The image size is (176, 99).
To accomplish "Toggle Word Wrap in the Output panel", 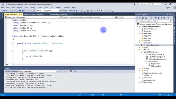I will tap(75, 71).
